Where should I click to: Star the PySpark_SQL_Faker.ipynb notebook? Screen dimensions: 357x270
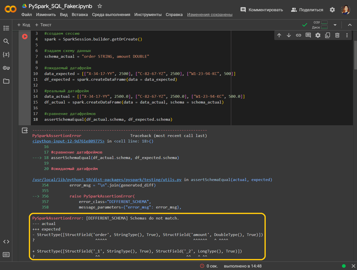pyautogui.click(x=100, y=6)
